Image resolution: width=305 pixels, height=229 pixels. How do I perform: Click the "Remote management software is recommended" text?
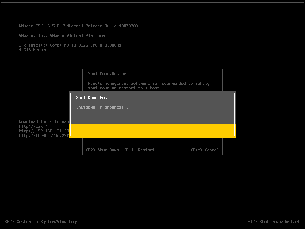tap(149, 83)
